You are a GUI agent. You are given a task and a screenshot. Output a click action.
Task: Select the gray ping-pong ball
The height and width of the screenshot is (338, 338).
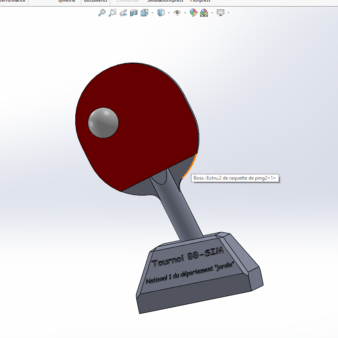pyautogui.click(x=102, y=123)
